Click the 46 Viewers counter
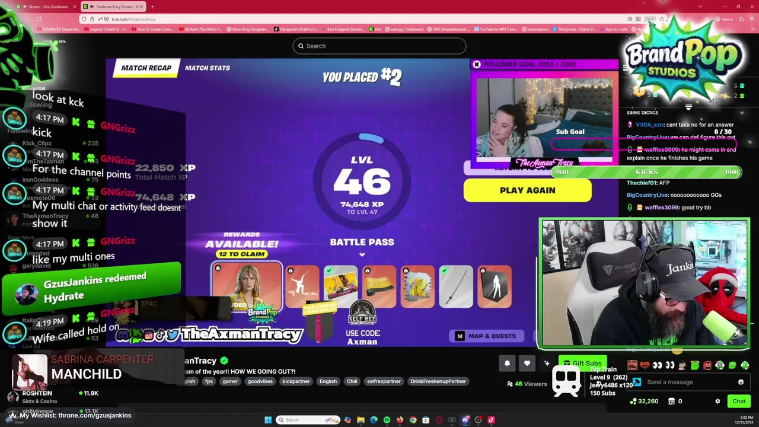The image size is (759, 427). (527, 384)
